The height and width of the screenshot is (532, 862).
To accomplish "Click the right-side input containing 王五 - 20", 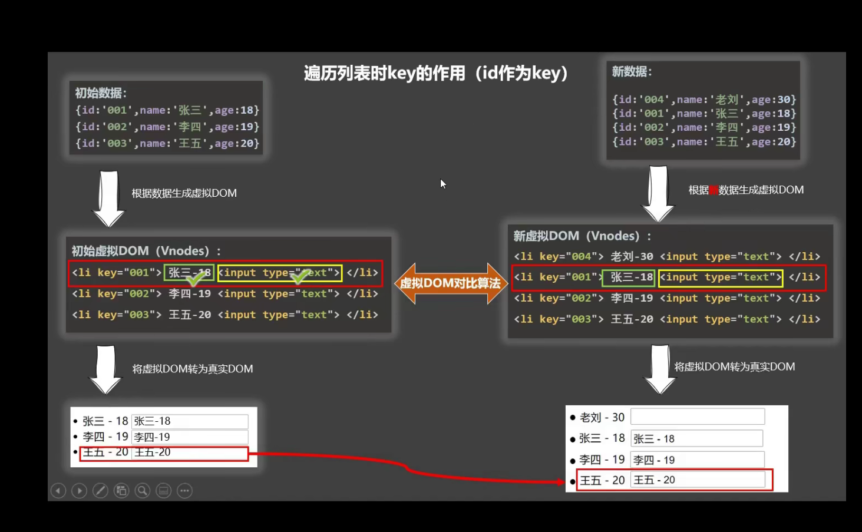I will click(x=698, y=480).
